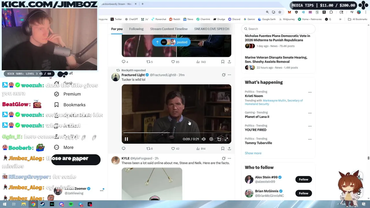Viewport: 370px width, 208px height.
Task: Switch to Following tab
Action: pyautogui.click(x=136, y=29)
